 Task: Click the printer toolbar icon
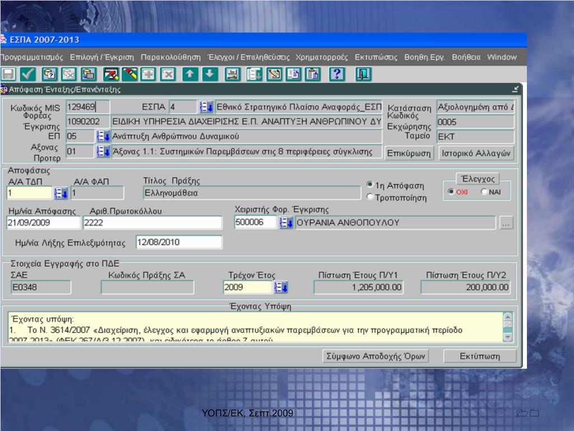pos(232,75)
